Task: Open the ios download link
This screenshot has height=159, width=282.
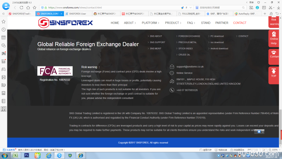Action: pyautogui.click(x=217, y=42)
